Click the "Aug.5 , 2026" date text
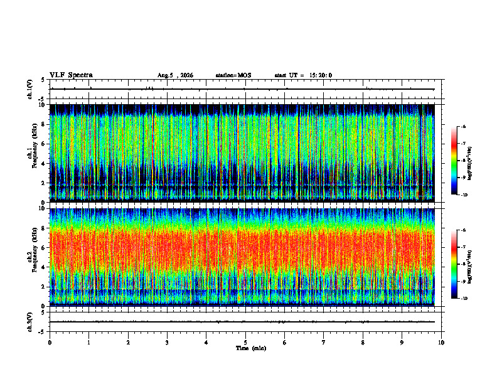Image resolution: width=497 pixels, height=384 pixels. point(175,75)
